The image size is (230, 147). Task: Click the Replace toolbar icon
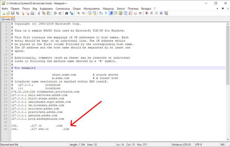[71, 13]
